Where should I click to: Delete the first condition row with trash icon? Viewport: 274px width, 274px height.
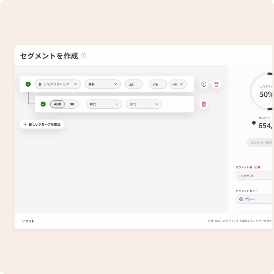216,84
